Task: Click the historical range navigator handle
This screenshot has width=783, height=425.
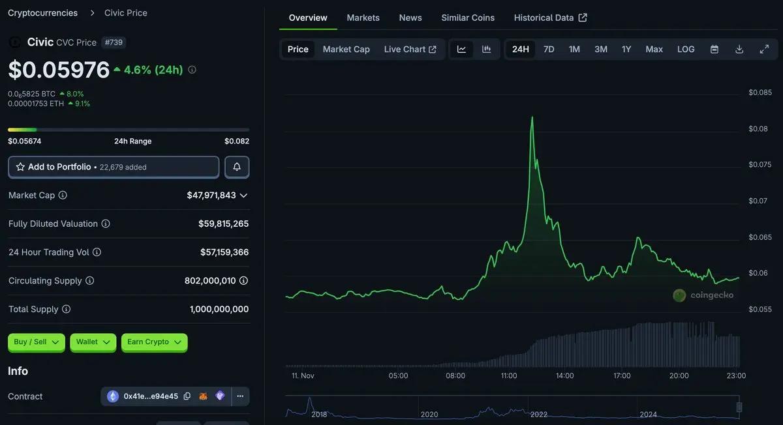Action: [739, 407]
